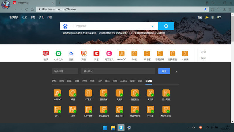Click the 输入网址 URL input field

pyautogui.click(x=118, y=71)
